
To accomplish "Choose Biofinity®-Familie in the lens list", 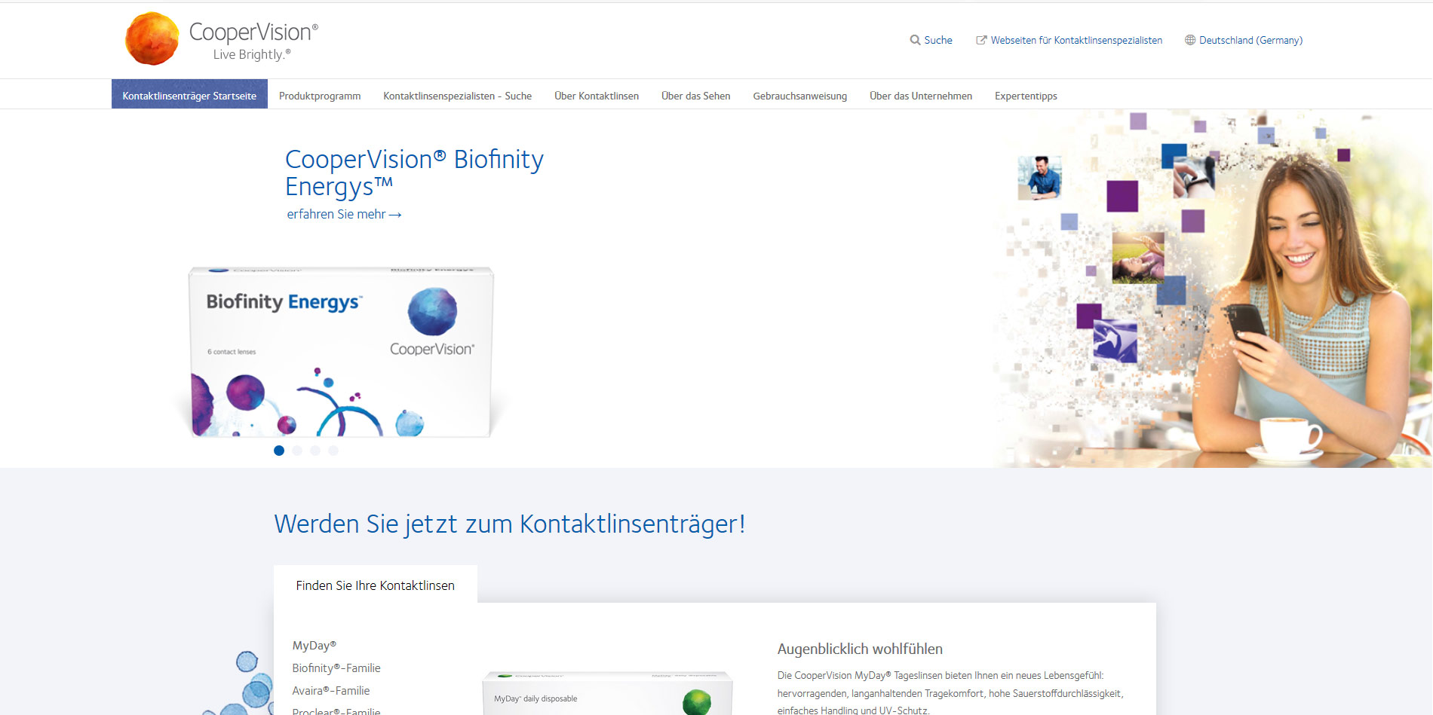I will coord(336,668).
